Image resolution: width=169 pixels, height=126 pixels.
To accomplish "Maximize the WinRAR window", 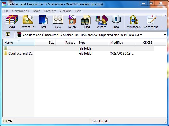I will pos(151,3).
